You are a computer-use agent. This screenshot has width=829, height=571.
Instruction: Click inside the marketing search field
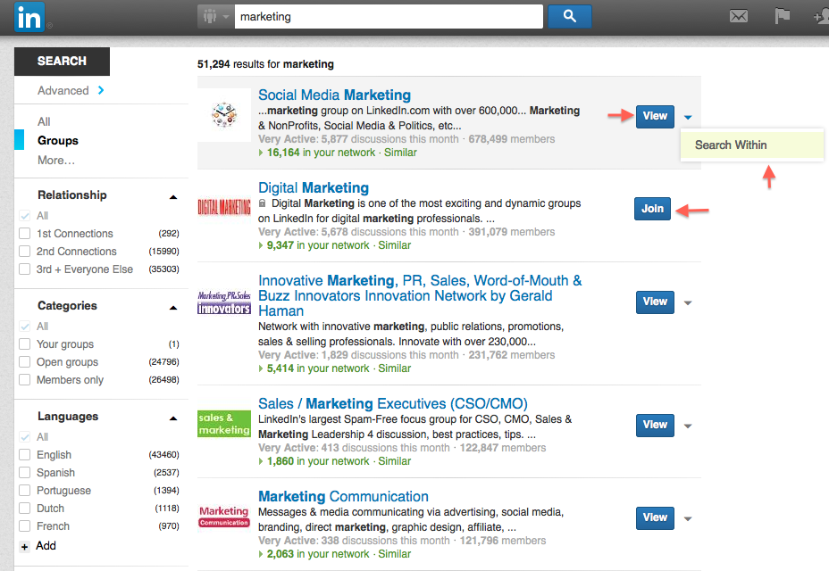[x=389, y=17]
